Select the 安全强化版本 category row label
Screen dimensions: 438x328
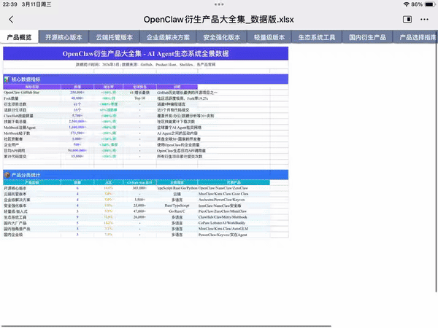click(x=32, y=206)
